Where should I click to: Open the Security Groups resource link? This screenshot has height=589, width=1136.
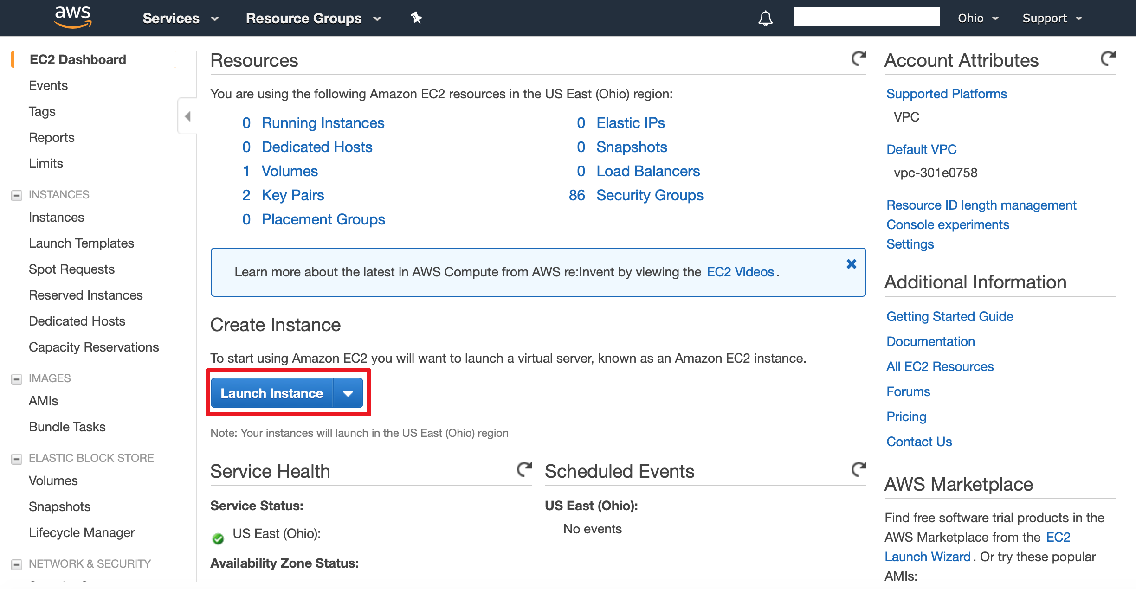click(649, 195)
